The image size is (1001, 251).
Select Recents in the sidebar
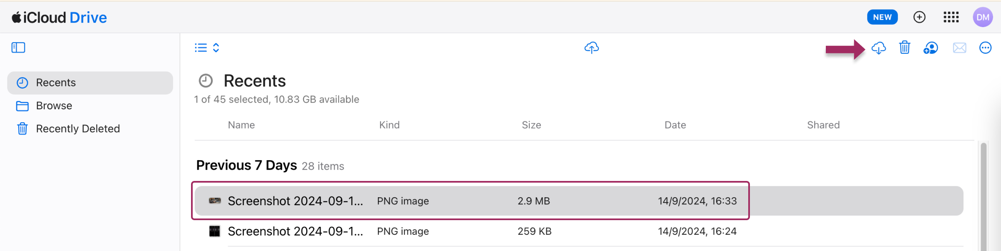click(56, 83)
